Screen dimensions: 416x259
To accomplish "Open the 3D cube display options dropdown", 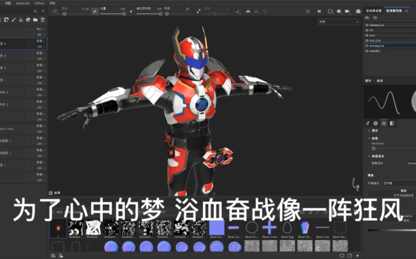I will pyautogui.click(x=340, y=11).
